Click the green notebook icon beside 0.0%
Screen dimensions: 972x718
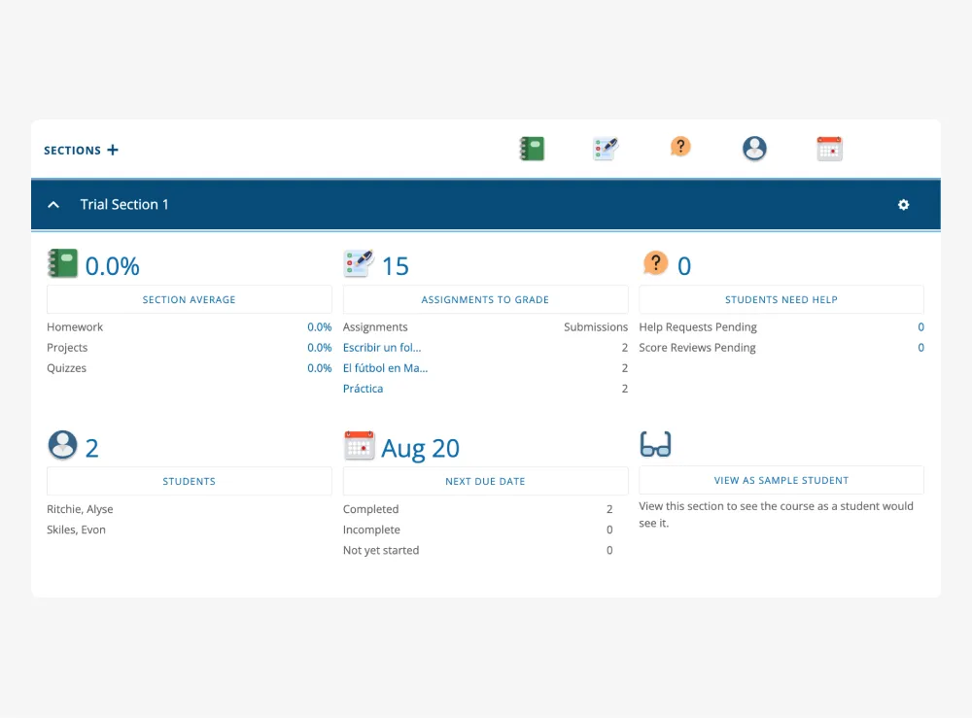[x=62, y=262]
